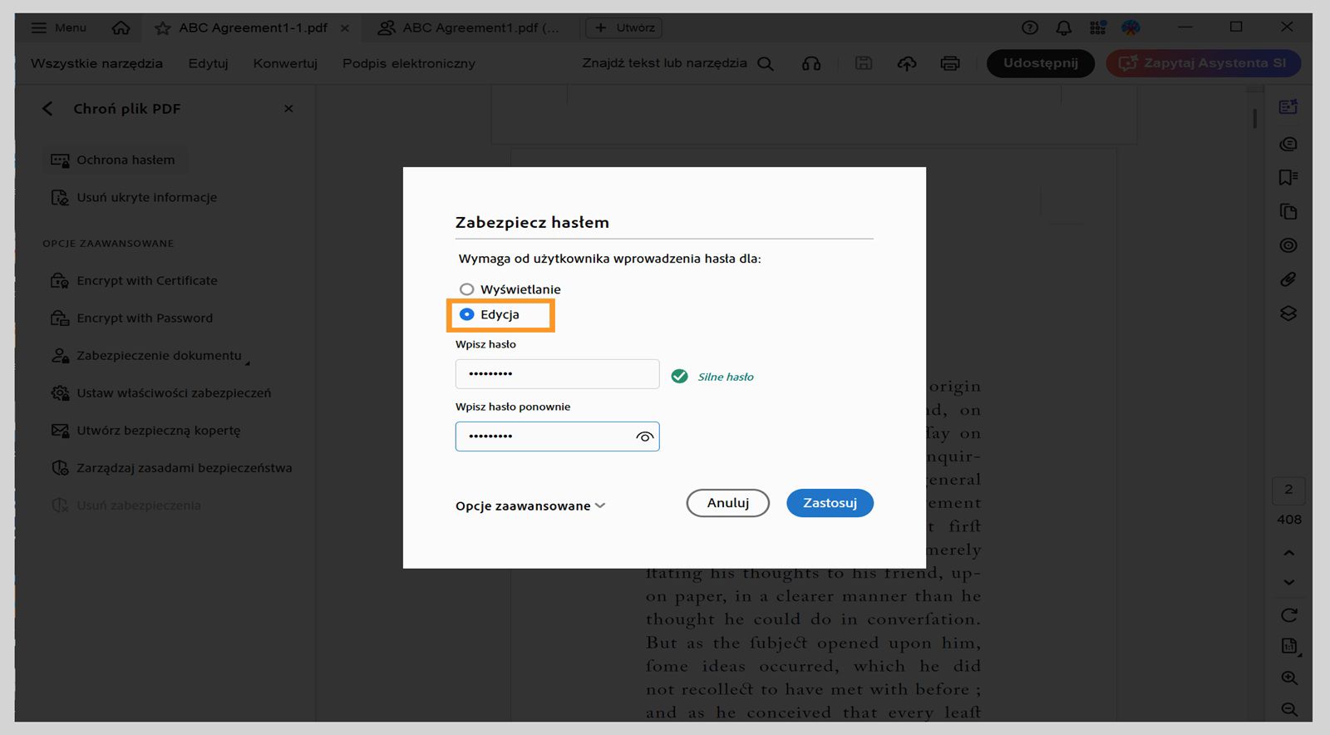Open the user profile avatar

pyautogui.click(x=1131, y=27)
